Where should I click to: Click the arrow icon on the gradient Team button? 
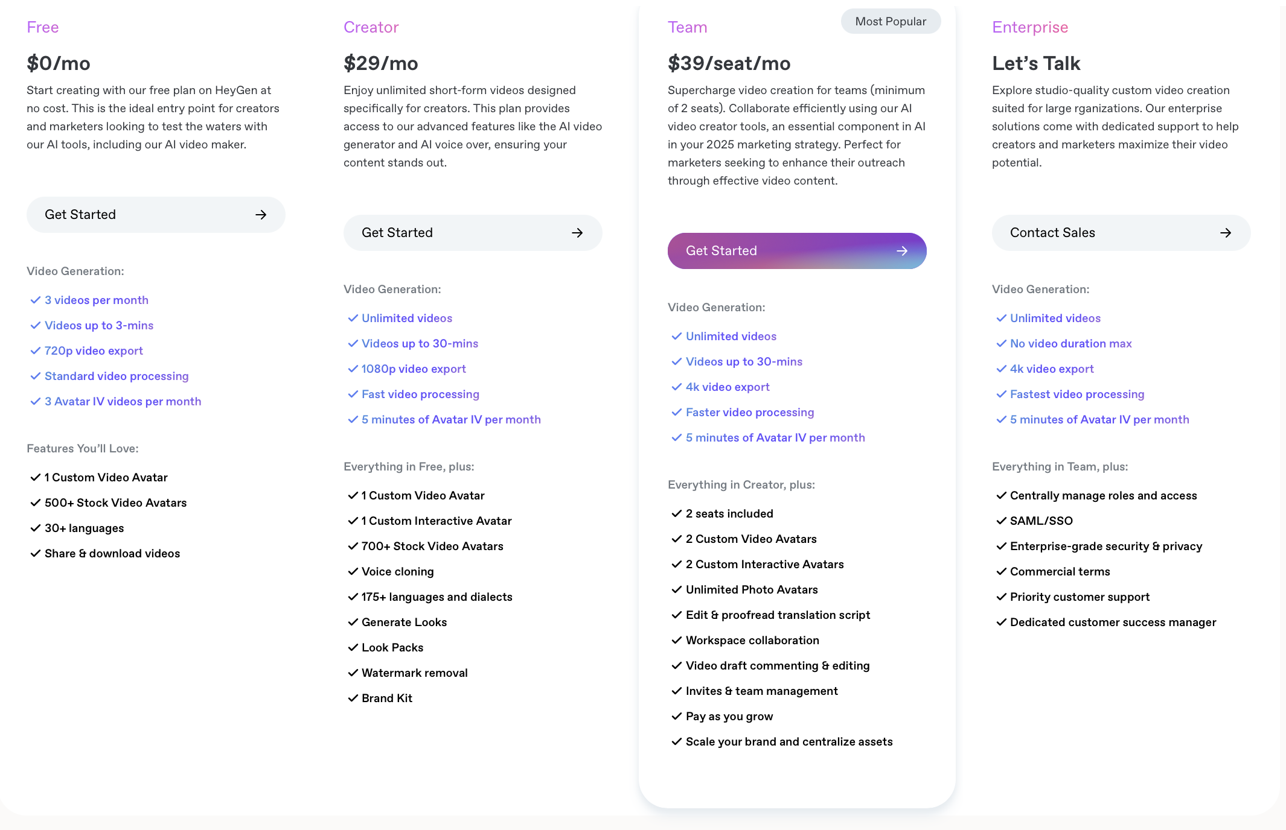(902, 251)
